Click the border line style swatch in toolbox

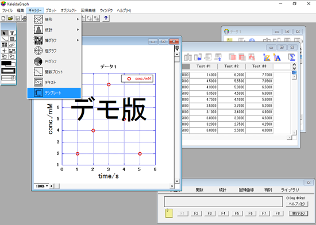click(x=8, y=71)
